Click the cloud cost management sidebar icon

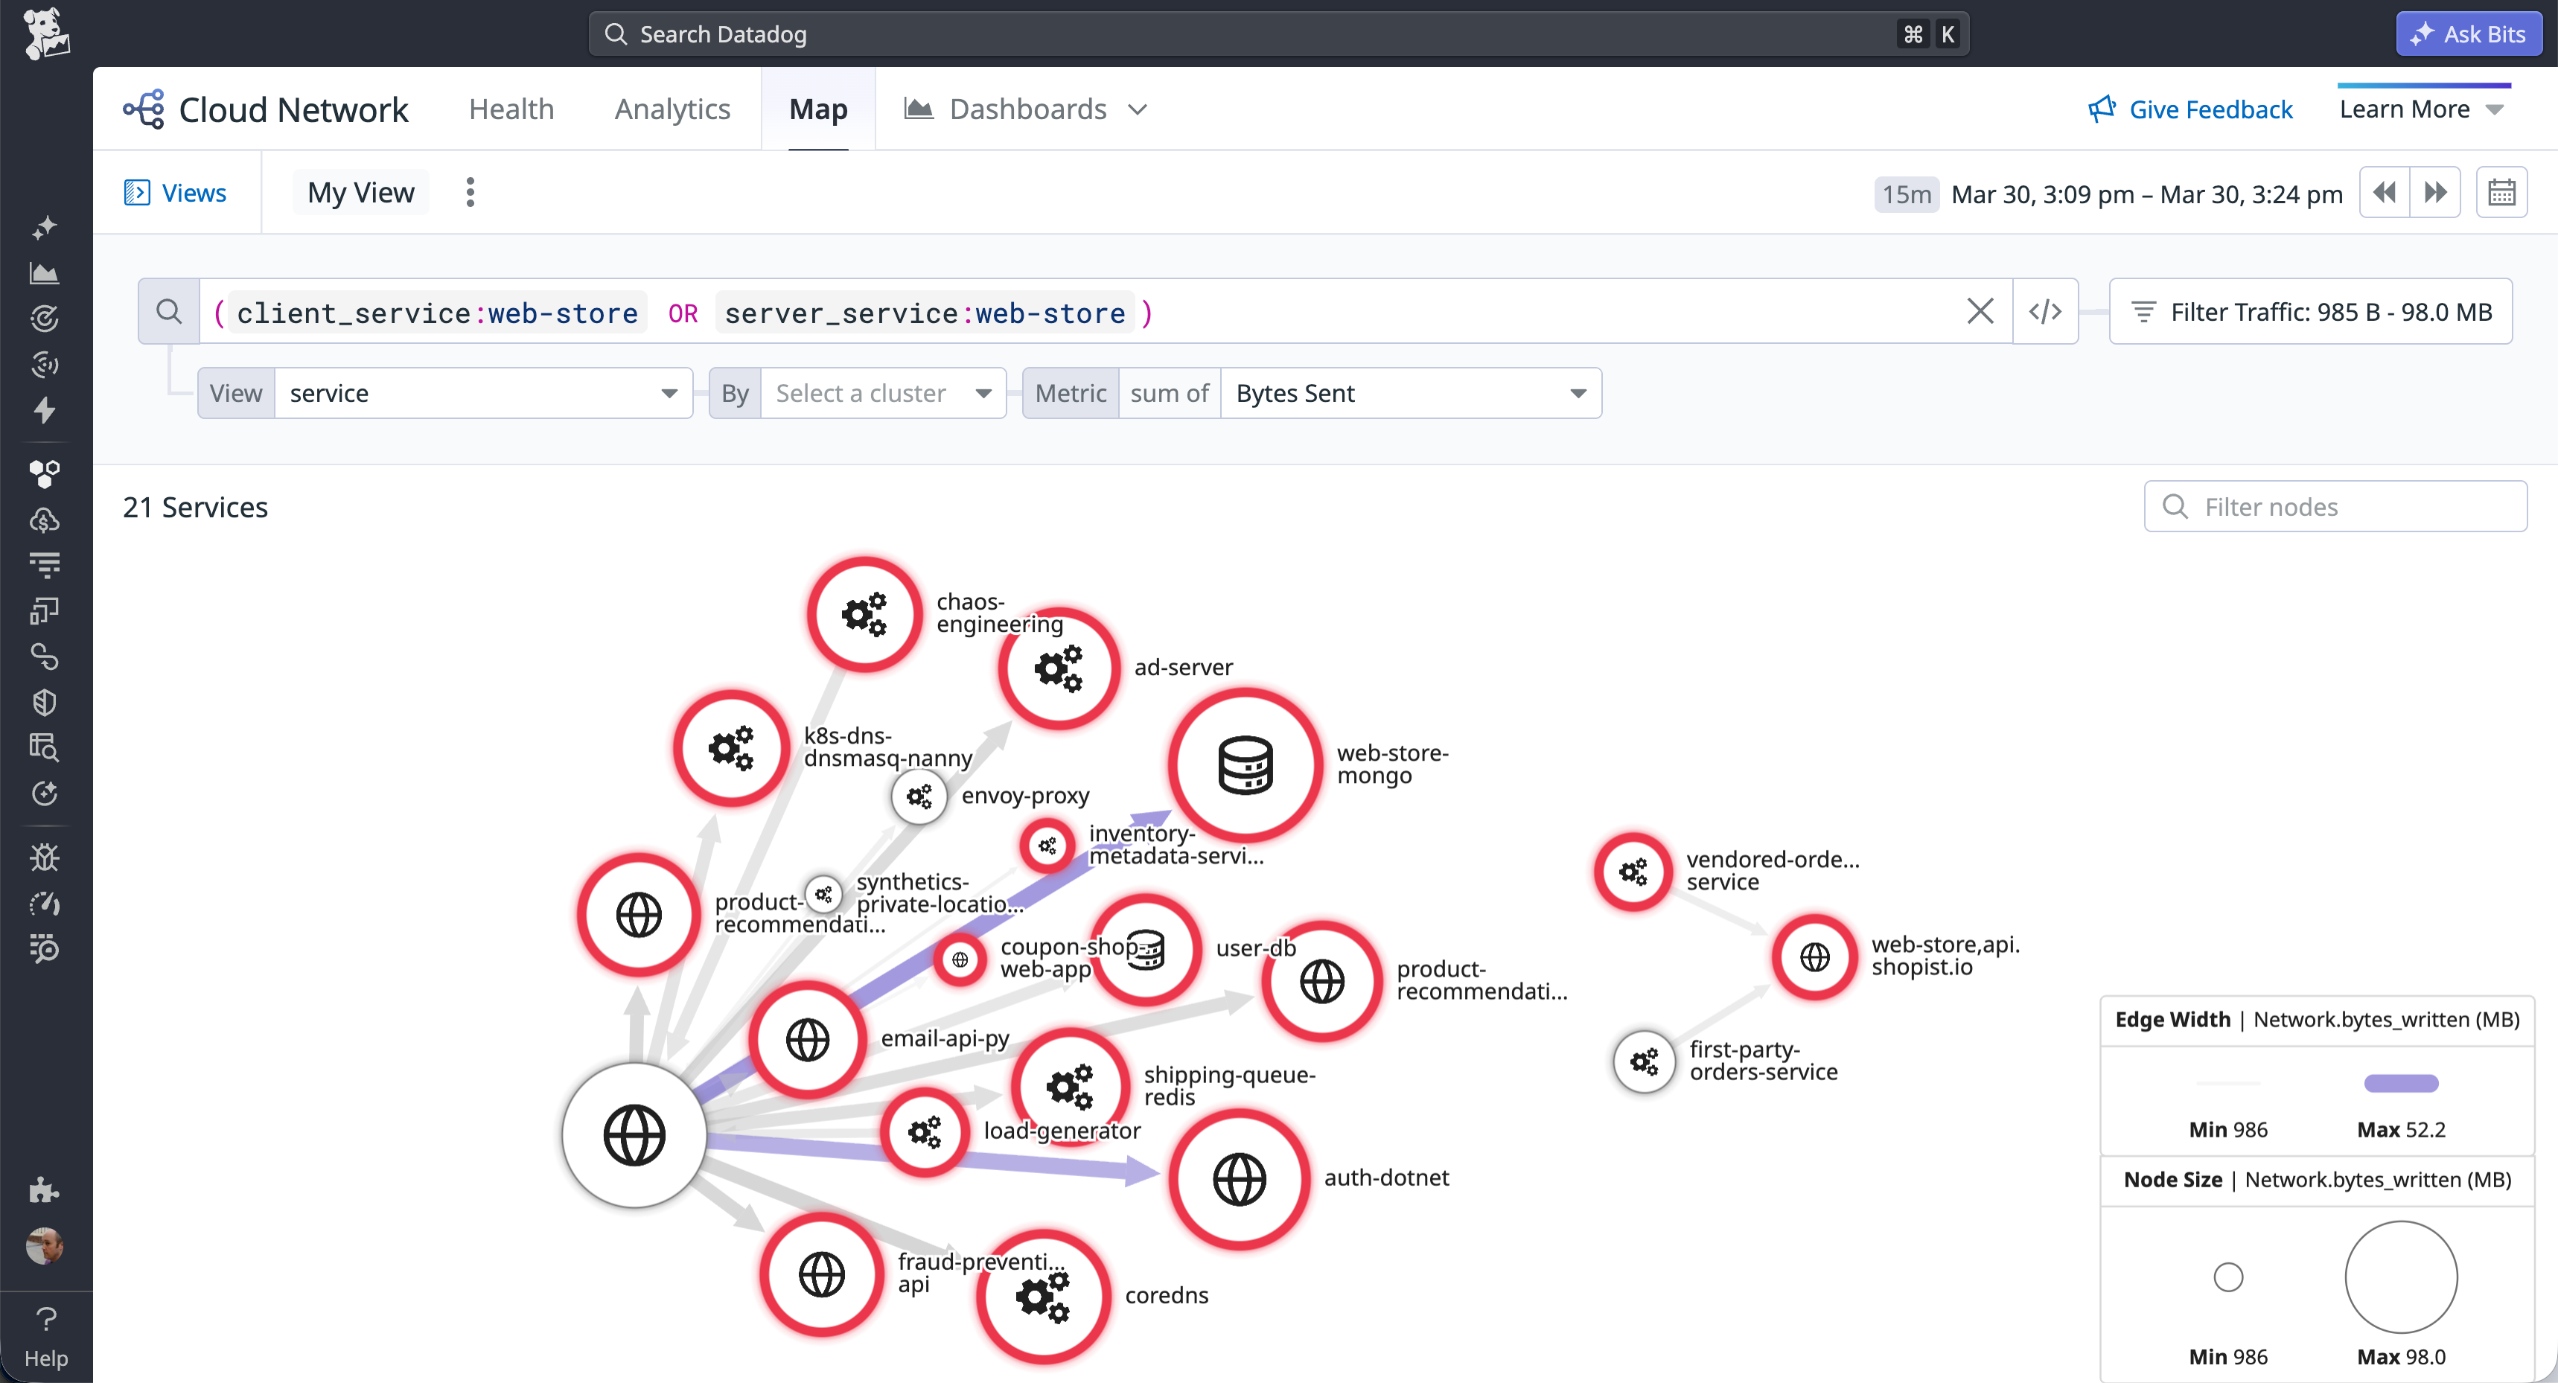[x=45, y=520]
